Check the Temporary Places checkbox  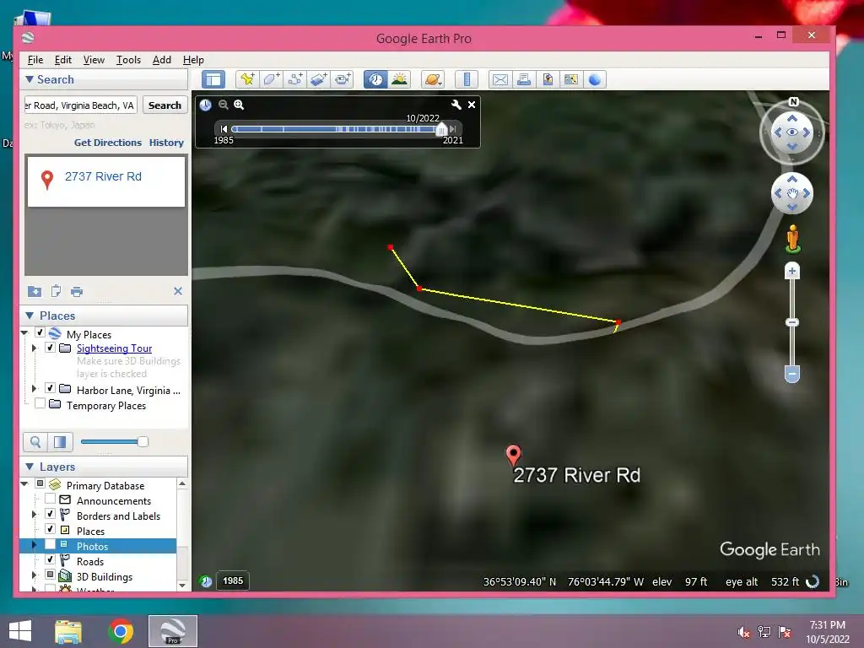tap(40, 403)
